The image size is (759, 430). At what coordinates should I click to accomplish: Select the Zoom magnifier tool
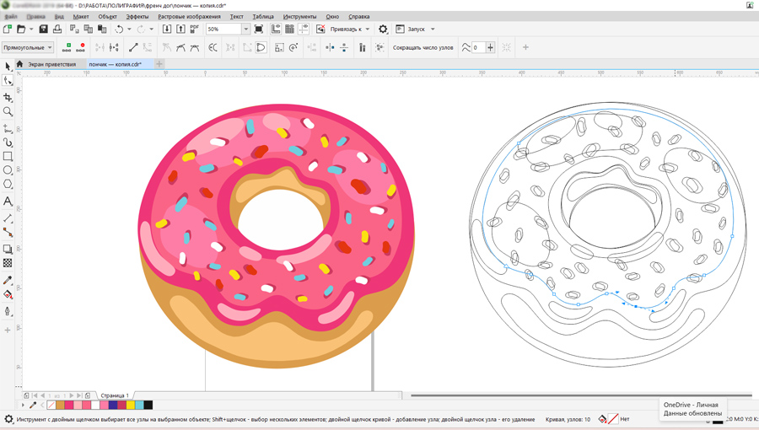[x=8, y=111]
